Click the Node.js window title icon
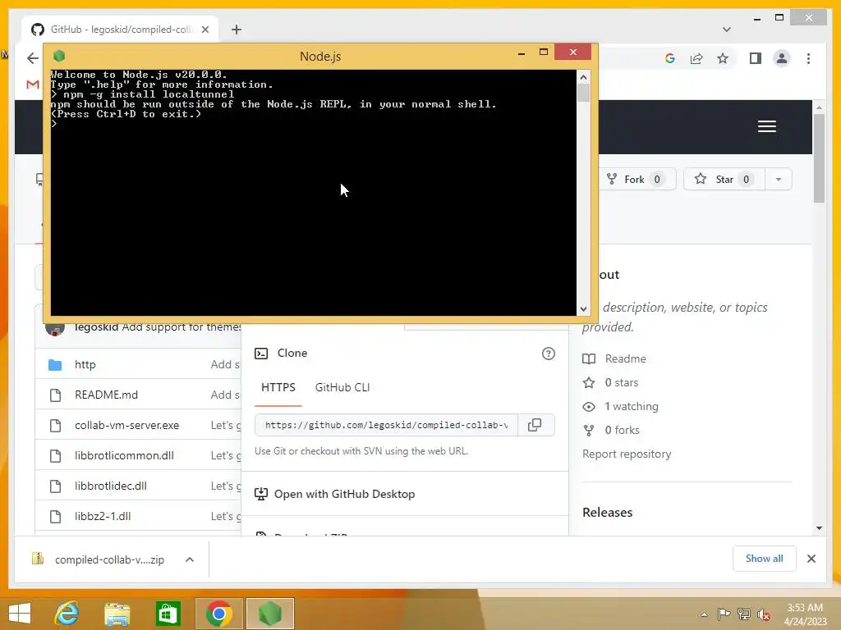841x630 pixels. tap(59, 56)
